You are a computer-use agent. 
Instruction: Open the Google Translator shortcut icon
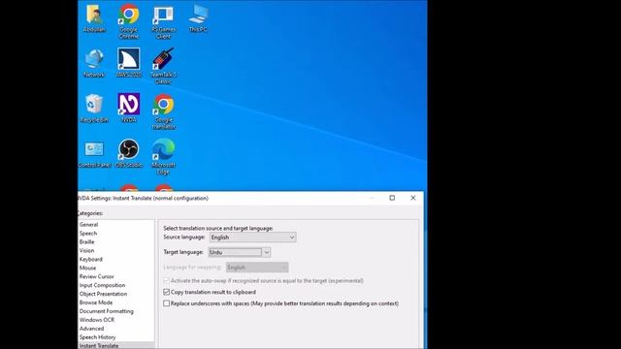164,111
